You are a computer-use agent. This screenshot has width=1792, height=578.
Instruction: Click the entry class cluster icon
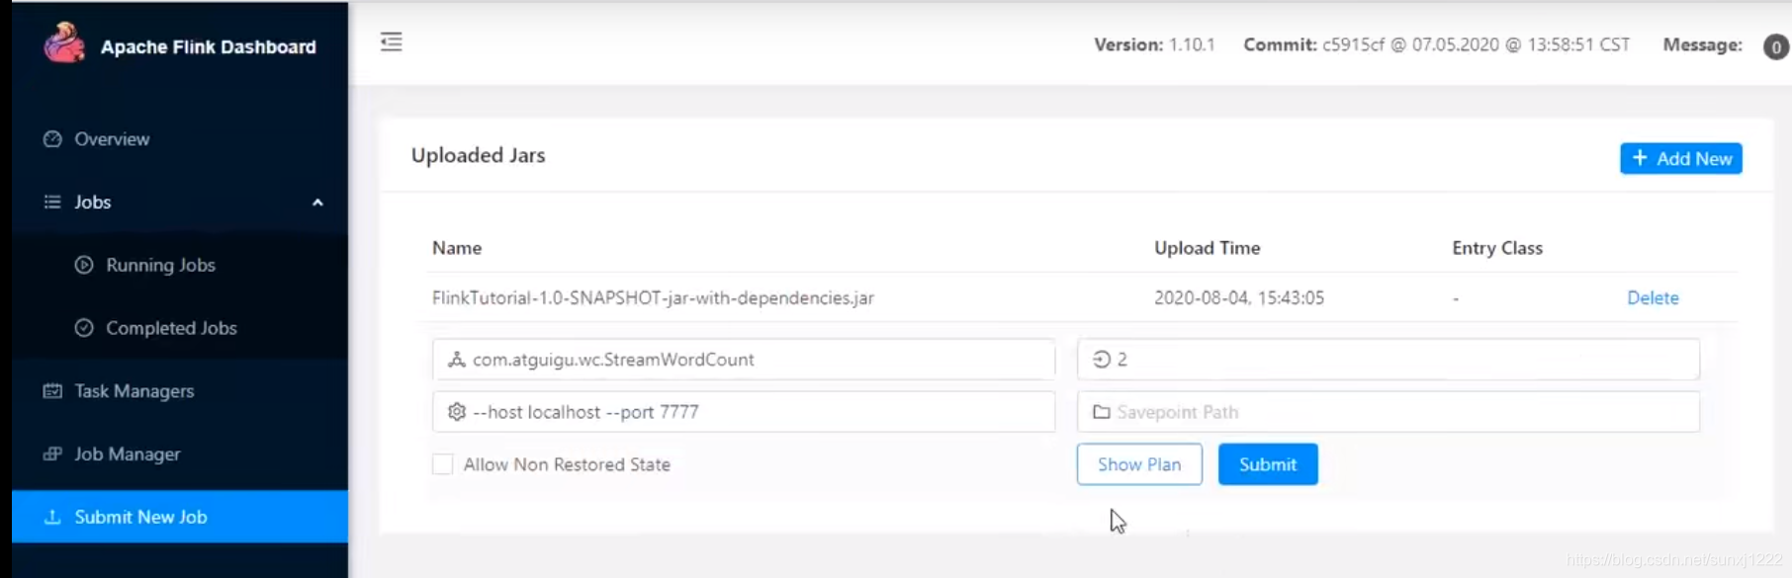click(456, 360)
